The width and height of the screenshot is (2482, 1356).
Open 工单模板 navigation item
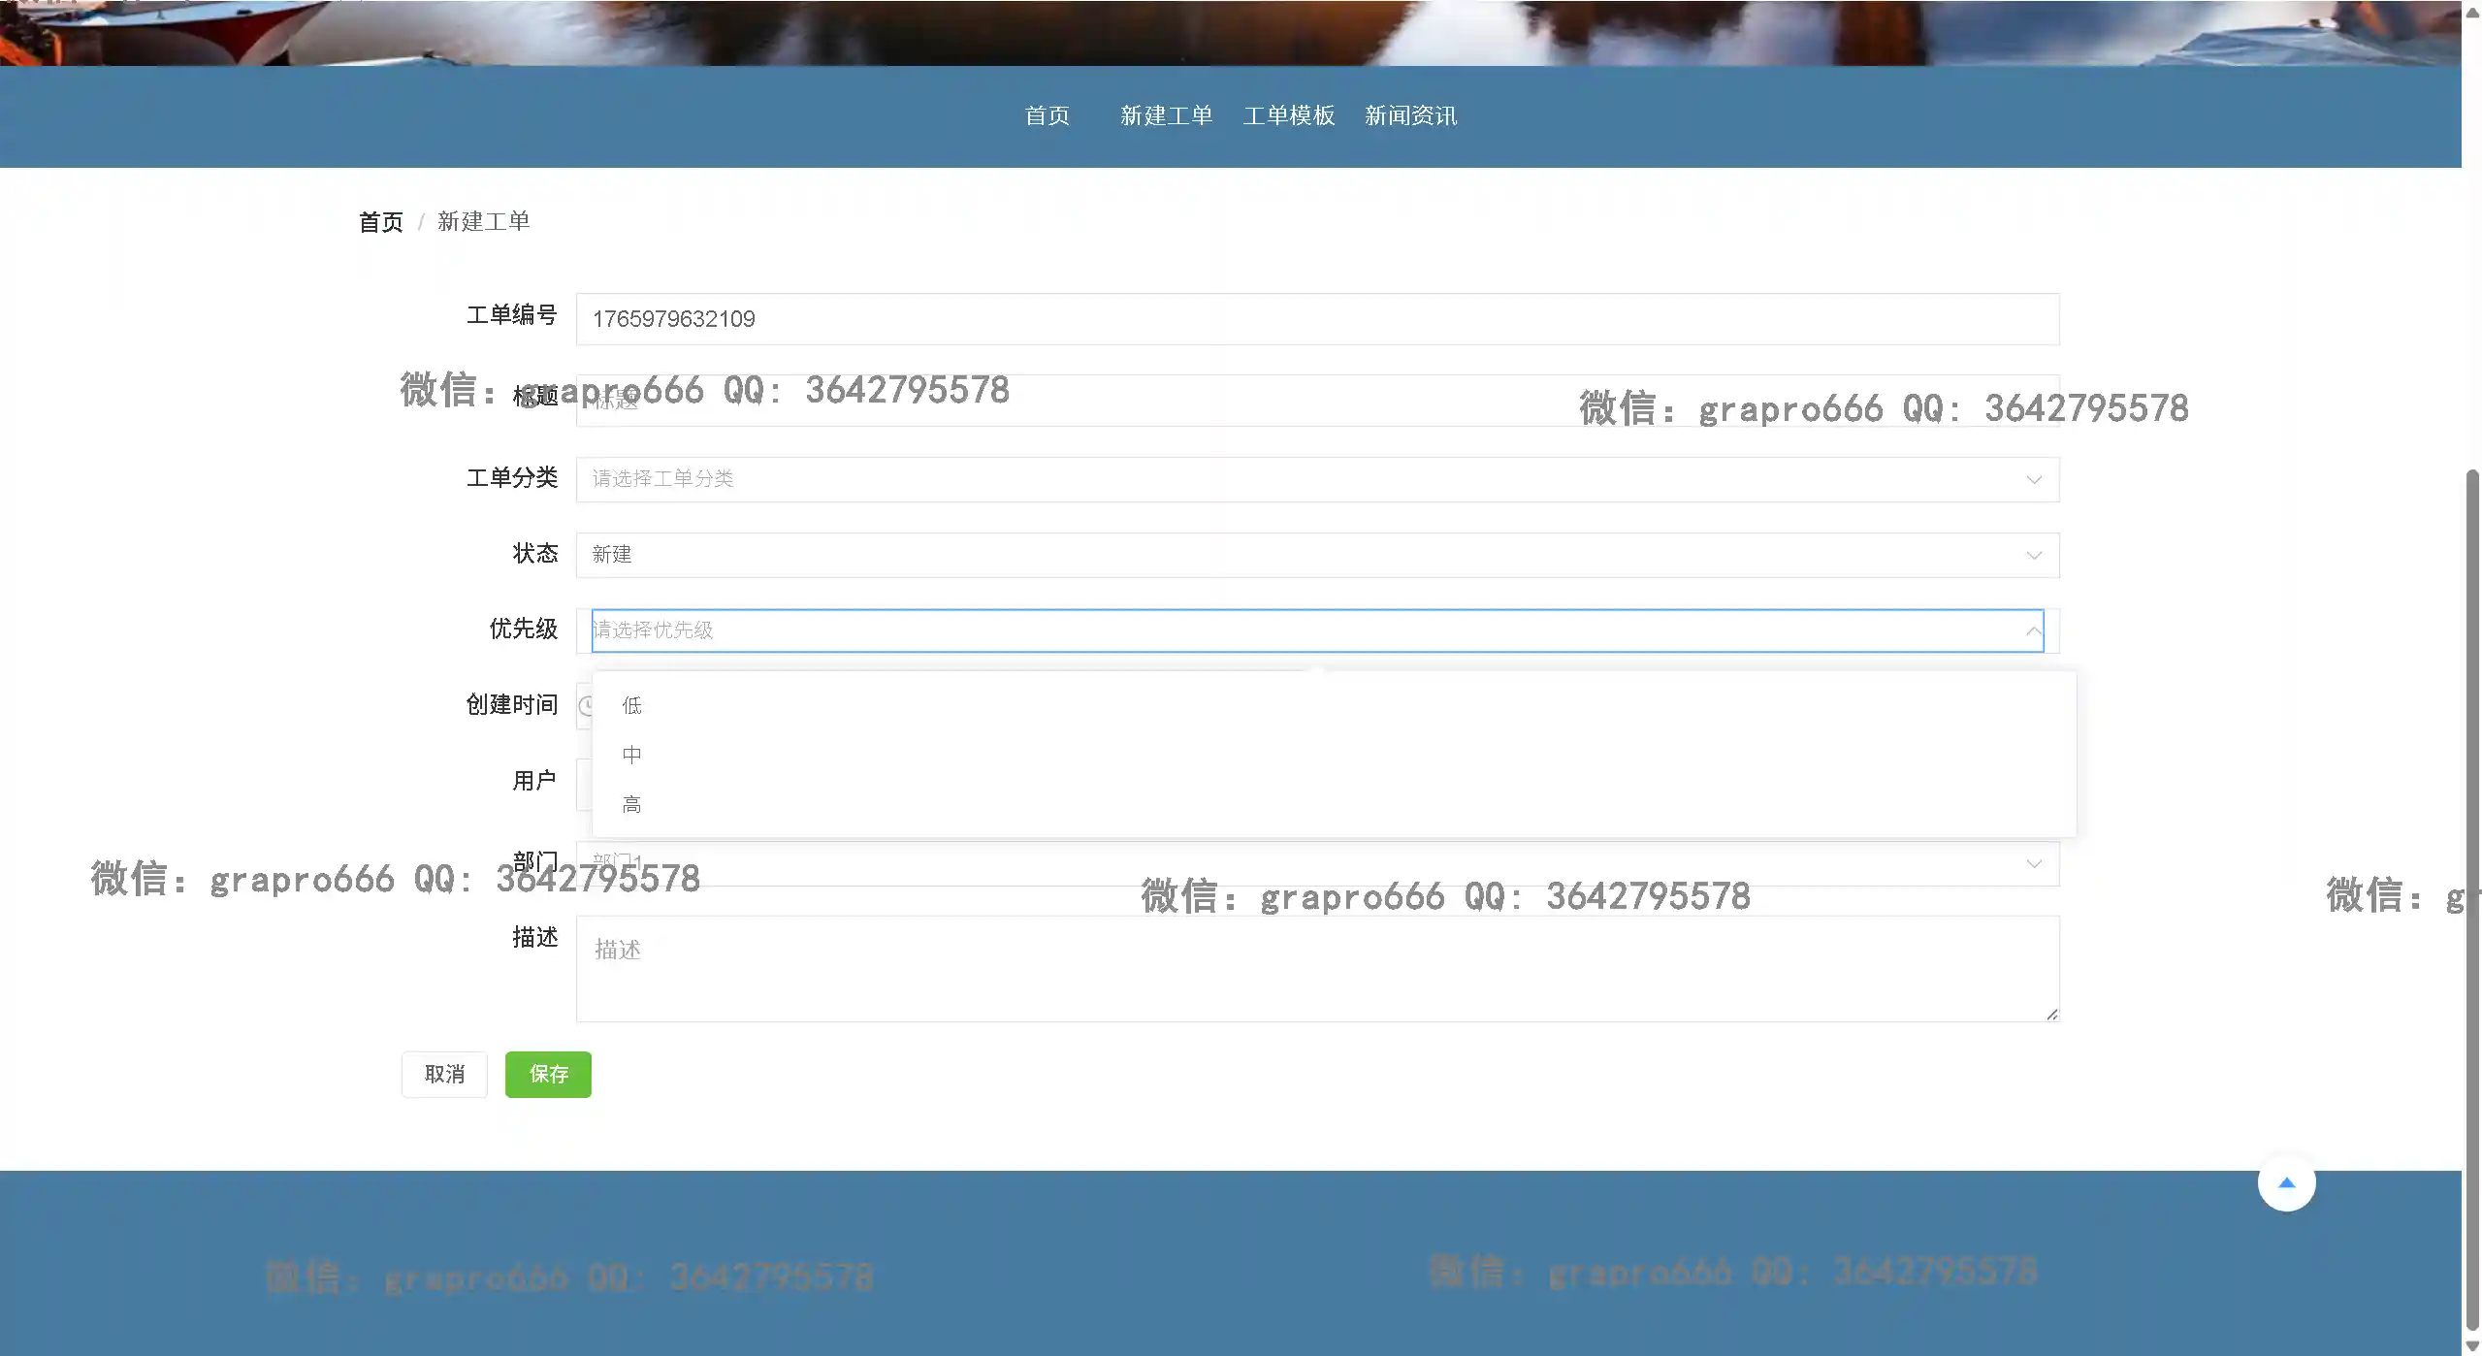tap(1288, 116)
